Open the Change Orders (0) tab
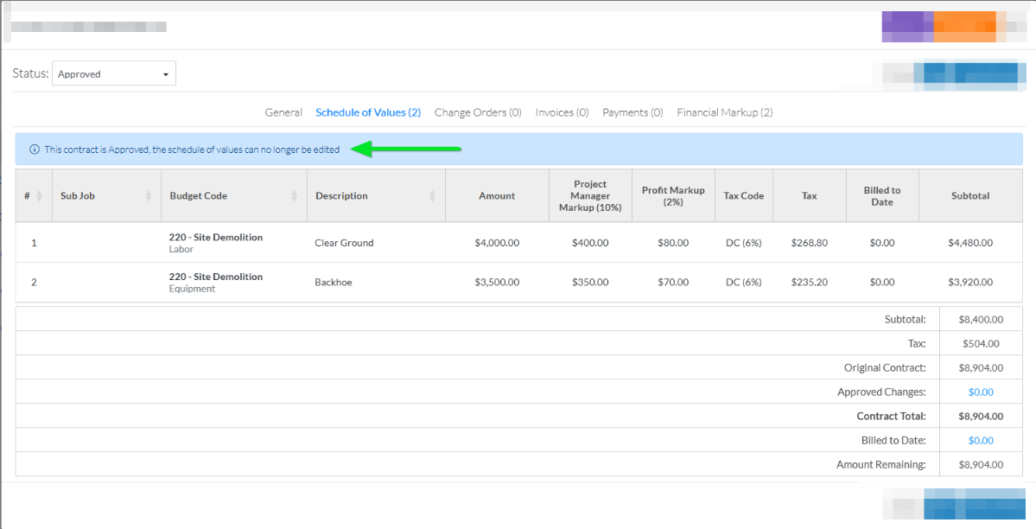 click(478, 112)
